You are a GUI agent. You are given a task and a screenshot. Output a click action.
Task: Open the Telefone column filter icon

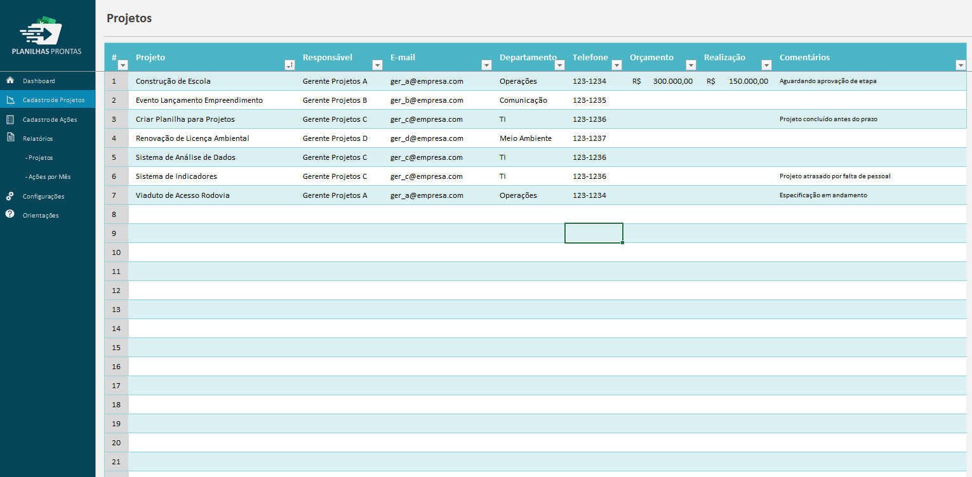tap(616, 65)
